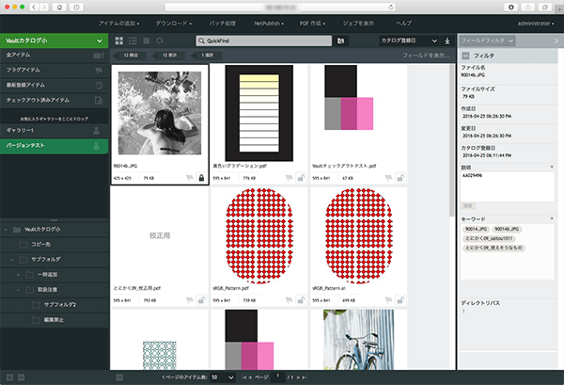
Task: Toggle the flag on sRGB_Pattern.ai
Action: point(388,300)
